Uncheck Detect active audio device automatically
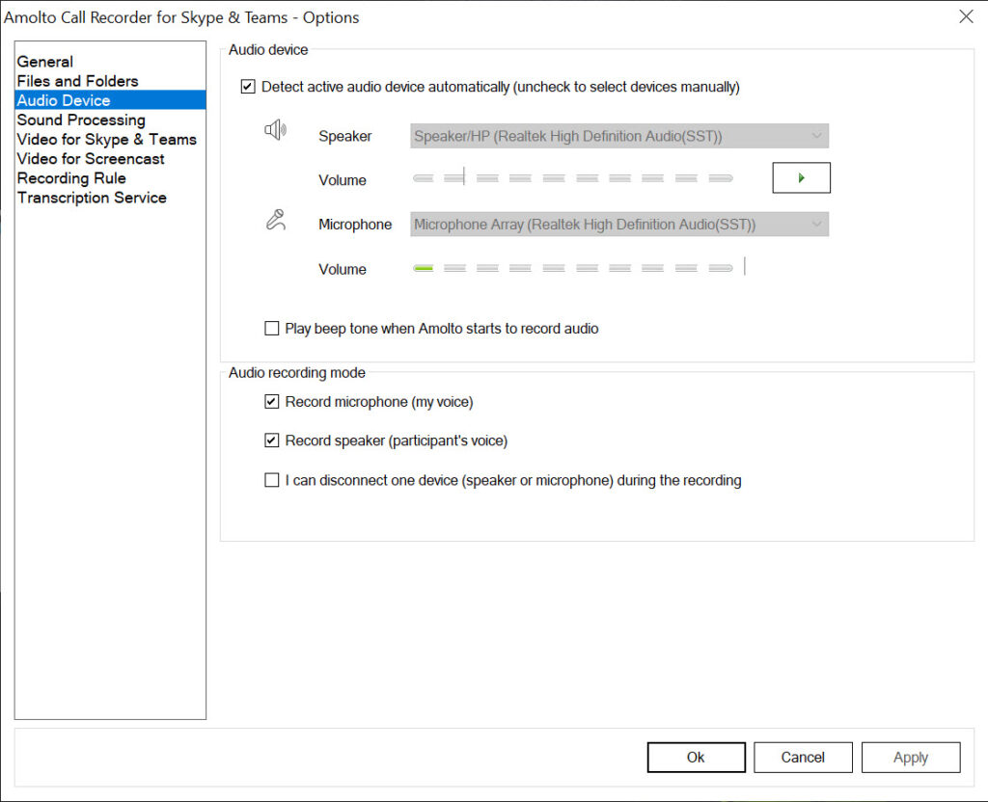This screenshot has height=802, width=988. (x=248, y=87)
